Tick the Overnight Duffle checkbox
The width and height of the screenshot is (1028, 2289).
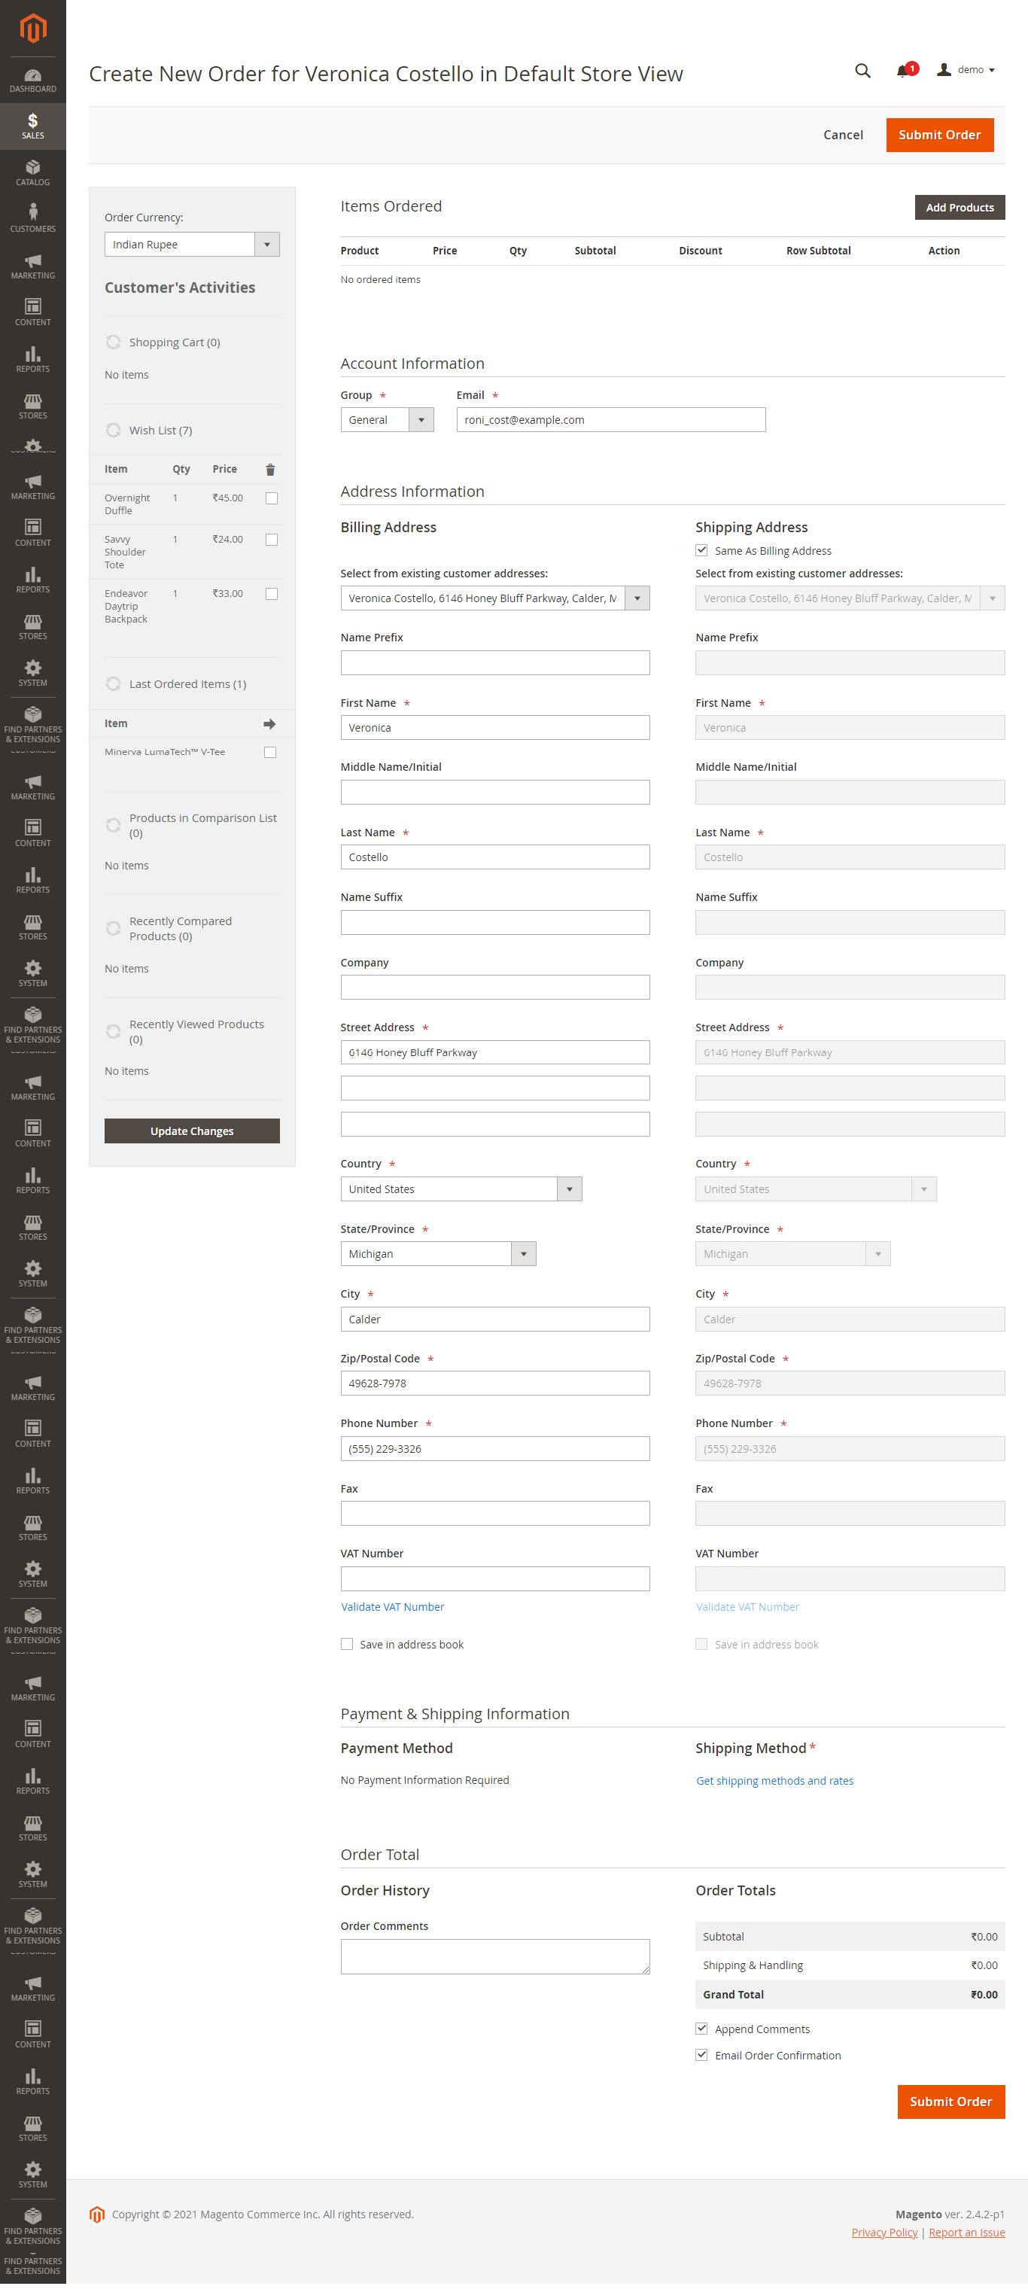[272, 498]
